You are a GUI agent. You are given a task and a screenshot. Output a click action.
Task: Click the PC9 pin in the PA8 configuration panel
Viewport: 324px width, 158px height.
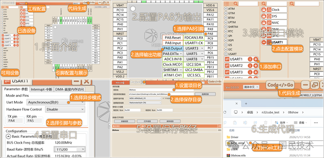(210, 38)
